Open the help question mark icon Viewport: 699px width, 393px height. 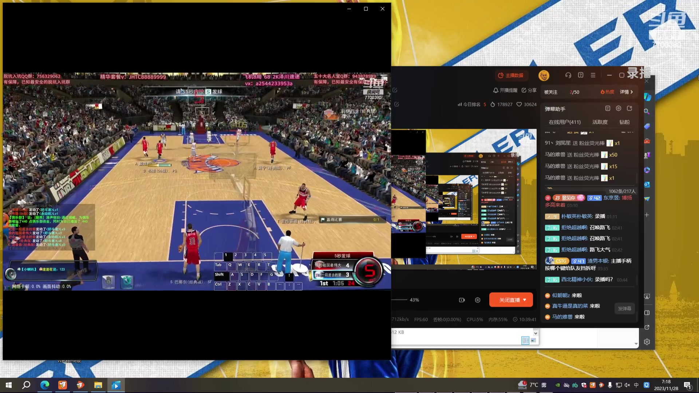[581, 75]
